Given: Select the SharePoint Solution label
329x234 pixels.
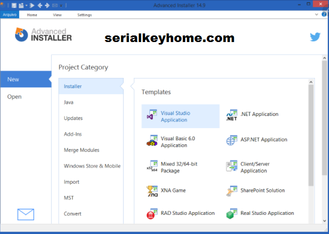Looking at the screenshot, I should tap(263, 190).
